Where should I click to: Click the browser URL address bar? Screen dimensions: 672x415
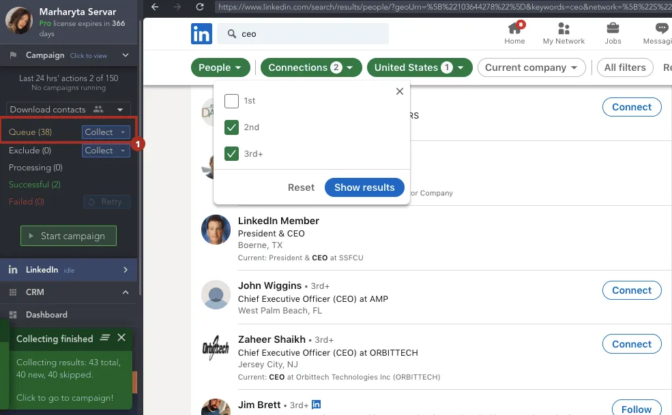tap(443, 7)
